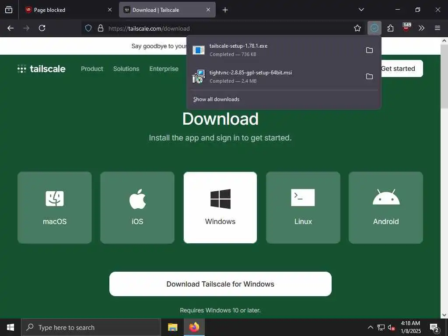Select the Download | Tailscale tab

click(167, 10)
